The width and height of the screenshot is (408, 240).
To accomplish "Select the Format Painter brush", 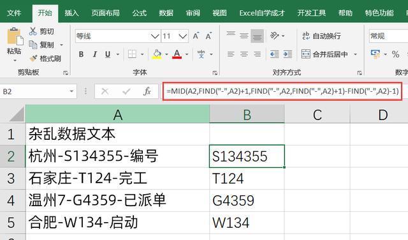I will (x=33, y=58).
